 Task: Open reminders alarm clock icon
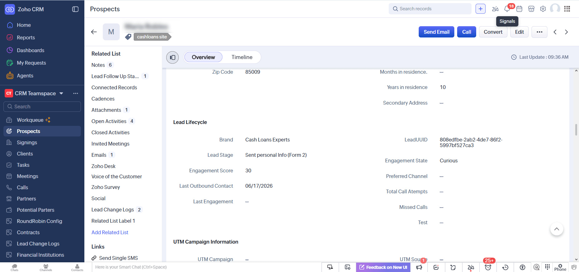[488, 267]
